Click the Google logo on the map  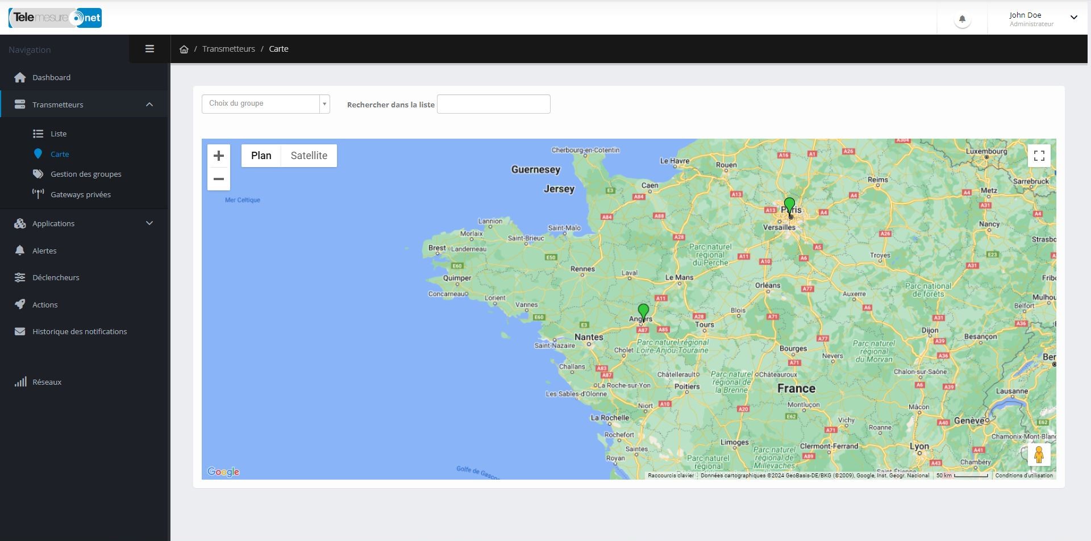click(x=223, y=472)
